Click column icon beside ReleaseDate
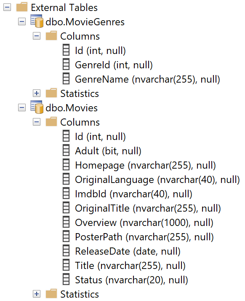The height and width of the screenshot is (301, 245). point(66,251)
